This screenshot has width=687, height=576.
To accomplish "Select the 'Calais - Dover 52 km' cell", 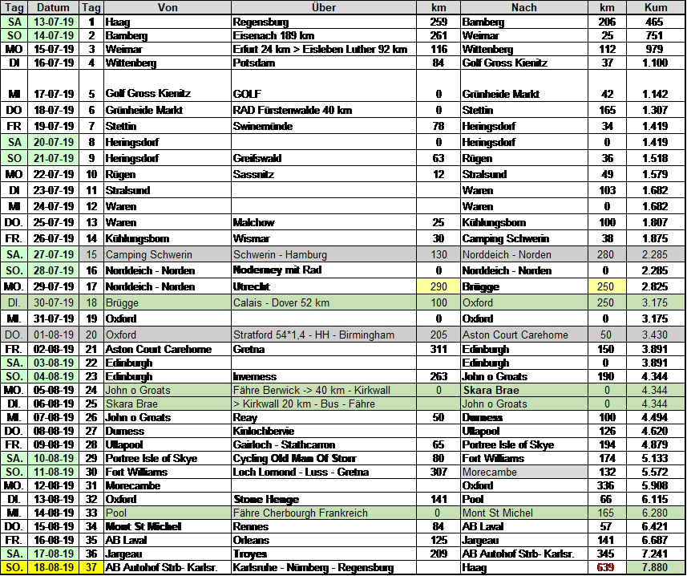I will coord(323,302).
